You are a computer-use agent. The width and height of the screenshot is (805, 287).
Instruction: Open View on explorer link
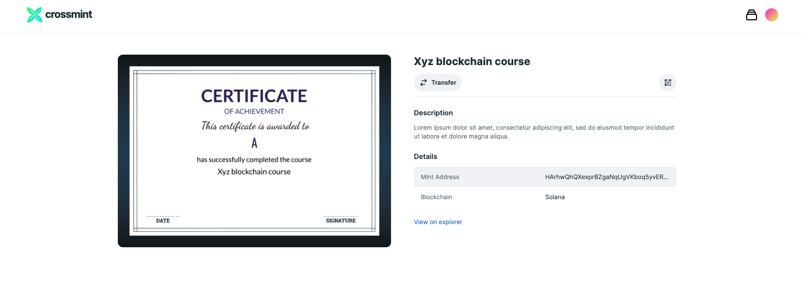438,222
